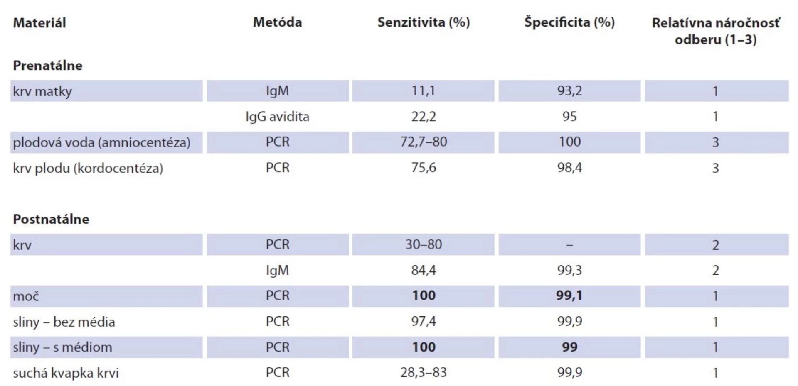Click the "sliny – s médiom" cell
The width and height of the screenshot is (798, 386).
(62, 347)
